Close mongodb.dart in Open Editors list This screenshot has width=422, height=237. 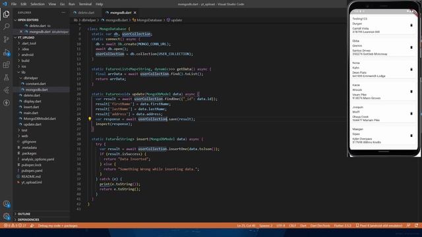(21, 32)
